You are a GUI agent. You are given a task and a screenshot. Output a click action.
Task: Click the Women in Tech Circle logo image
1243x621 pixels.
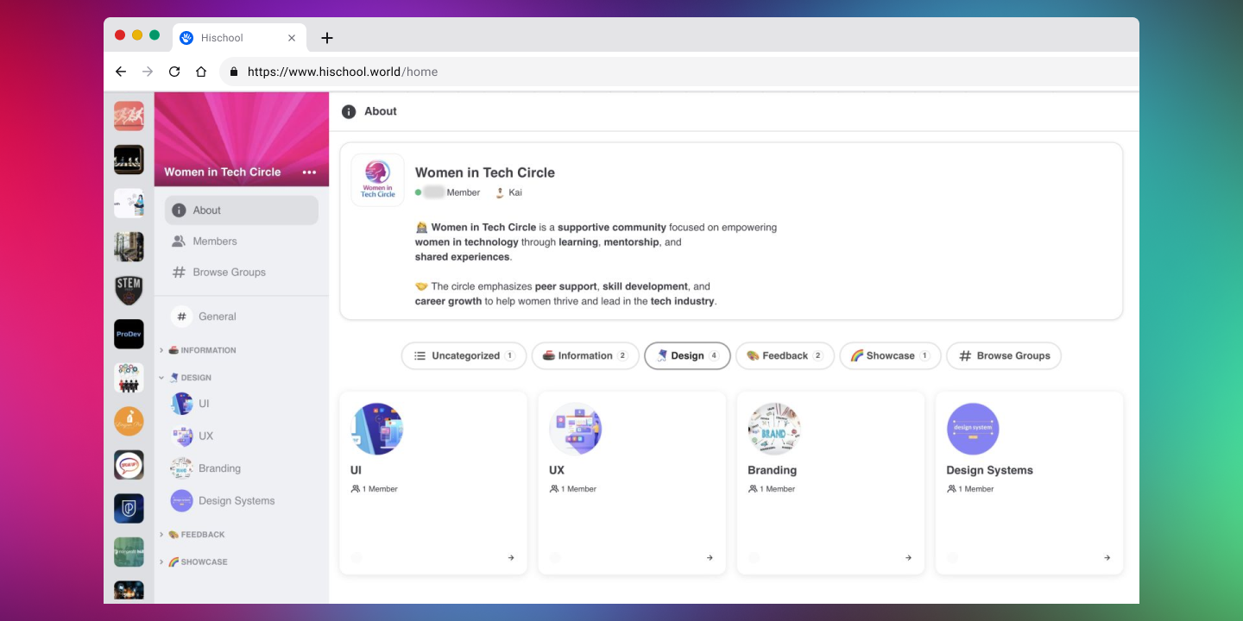(377, 180)
